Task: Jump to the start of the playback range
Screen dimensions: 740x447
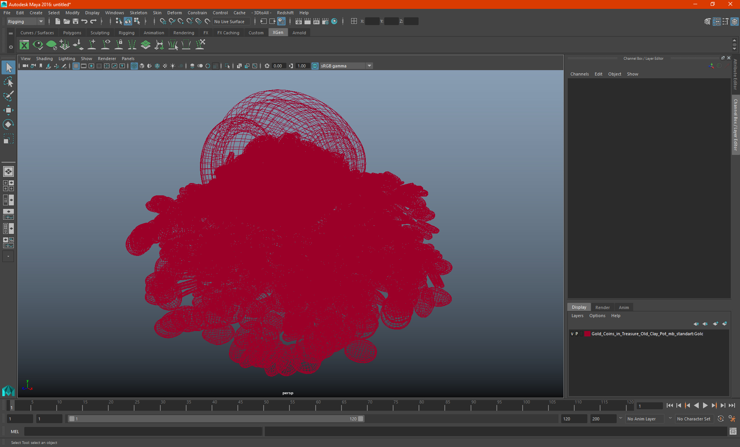Action: 669,405
